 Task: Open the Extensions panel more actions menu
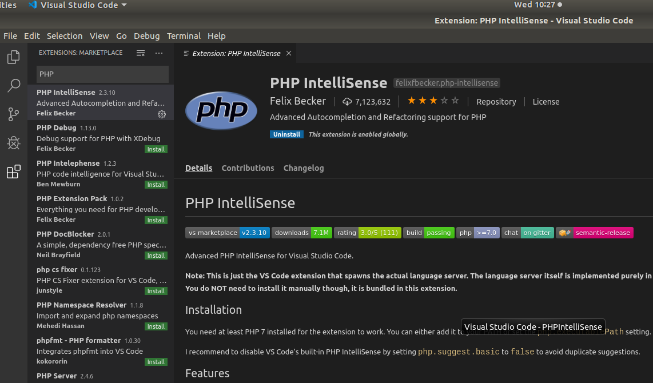click(158, 53)
